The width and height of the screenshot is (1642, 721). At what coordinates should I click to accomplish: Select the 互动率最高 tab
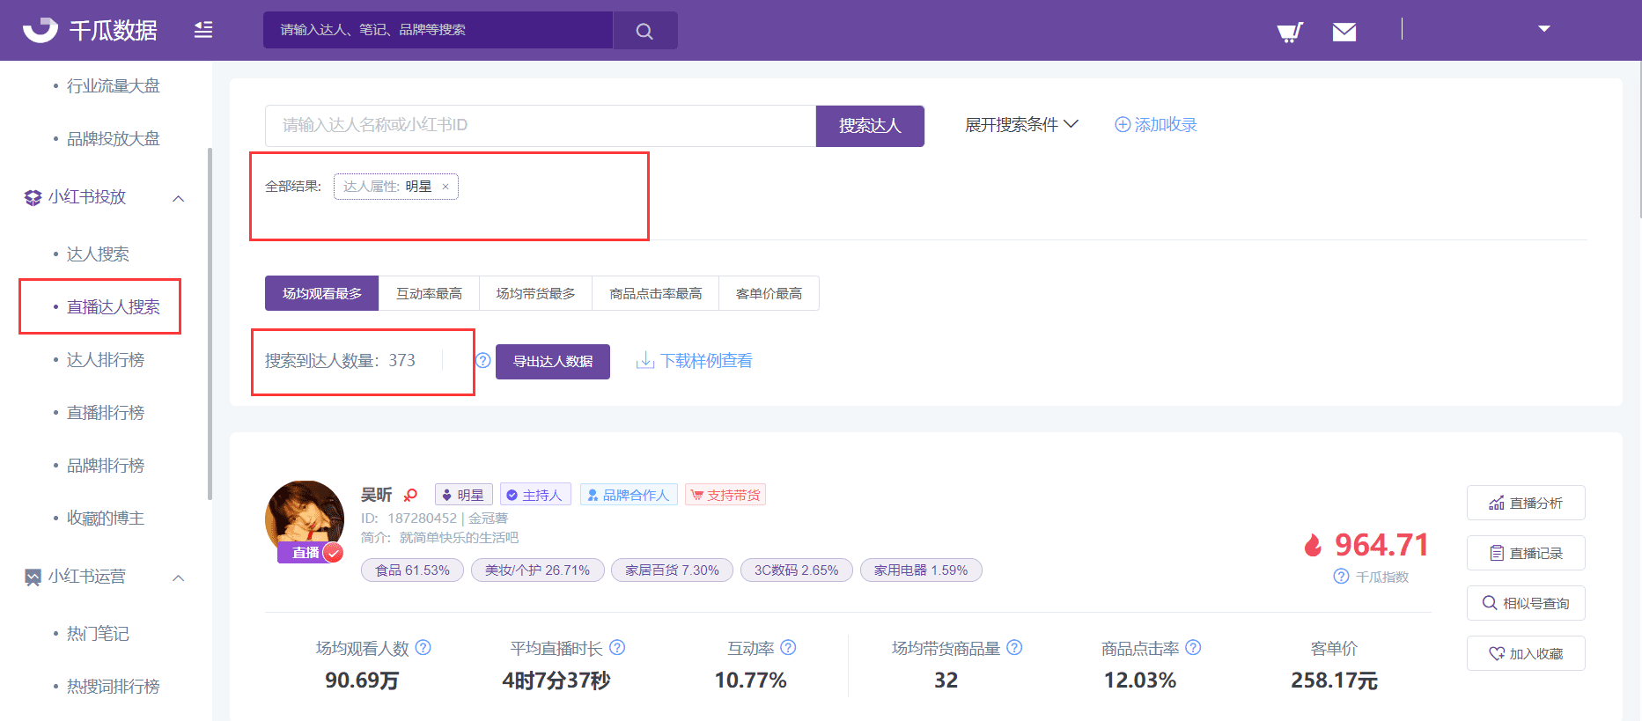[x=429, y=293]
